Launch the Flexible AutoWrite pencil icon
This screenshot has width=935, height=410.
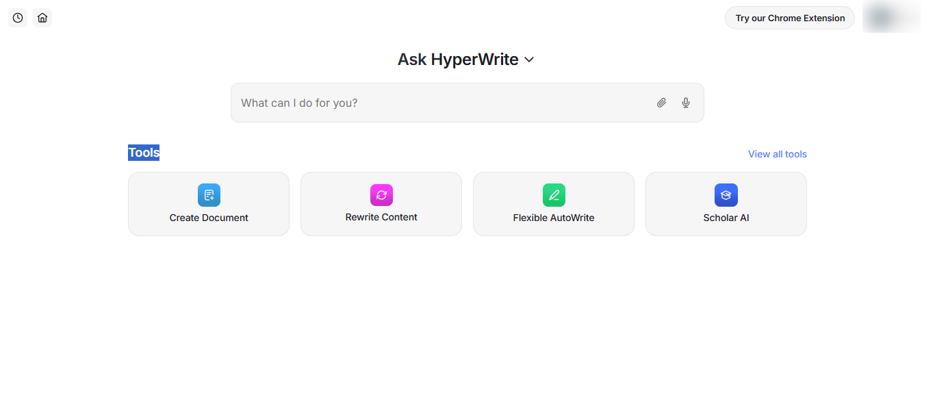[x=553, y=195]
